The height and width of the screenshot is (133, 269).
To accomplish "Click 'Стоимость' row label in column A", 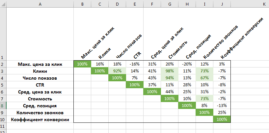I will 40,98.
